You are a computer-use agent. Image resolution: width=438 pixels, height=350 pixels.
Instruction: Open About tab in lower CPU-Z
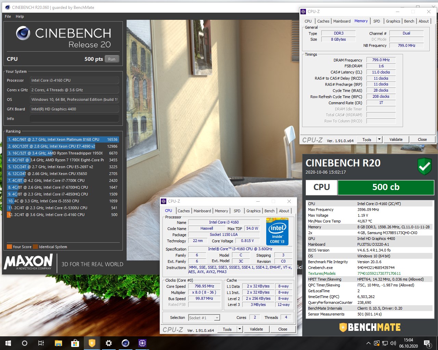click(284, 211)
